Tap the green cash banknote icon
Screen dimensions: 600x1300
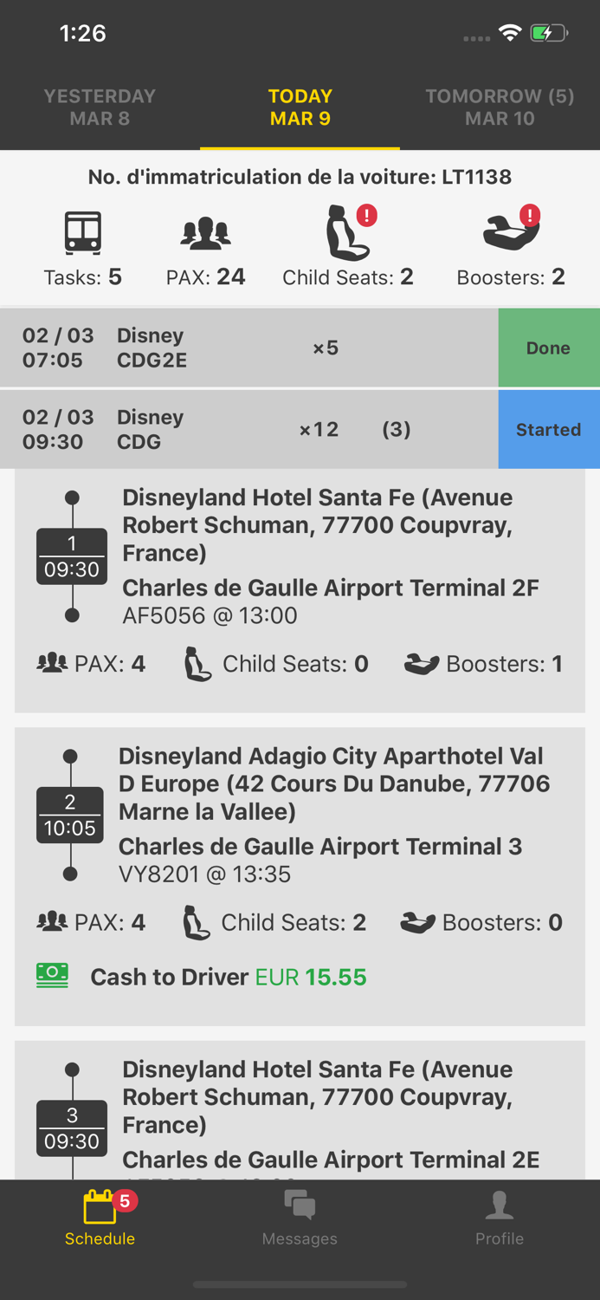pyautogui.click(x=52, y=976)
